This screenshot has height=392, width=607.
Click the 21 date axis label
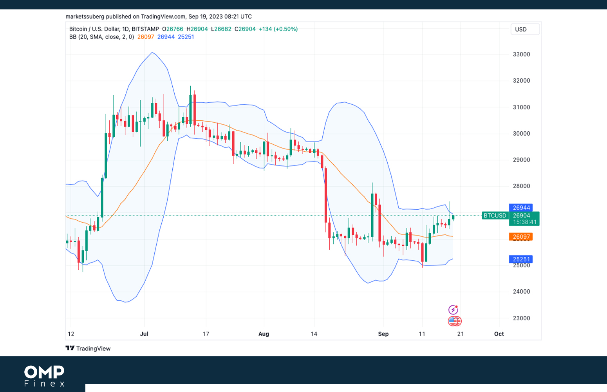pyautogui.click(x=461, y=334)
